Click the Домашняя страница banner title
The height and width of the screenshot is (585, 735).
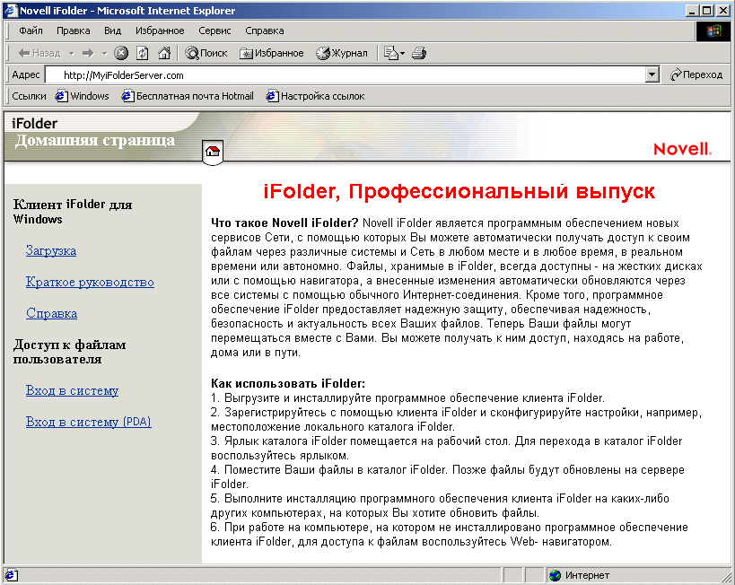95,141
